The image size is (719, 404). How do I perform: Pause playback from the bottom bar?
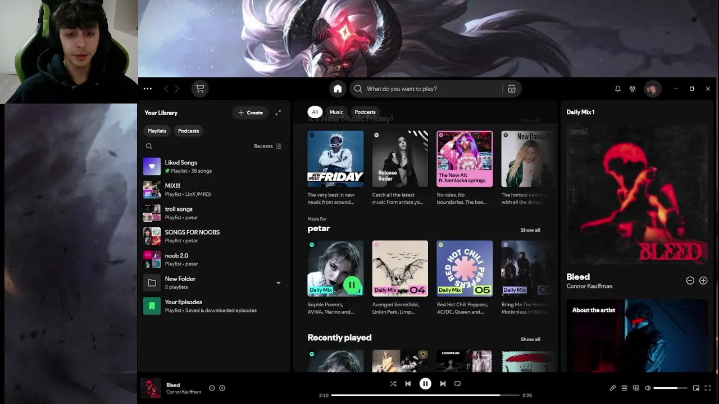pyautogui.click(x=425, y=384)
